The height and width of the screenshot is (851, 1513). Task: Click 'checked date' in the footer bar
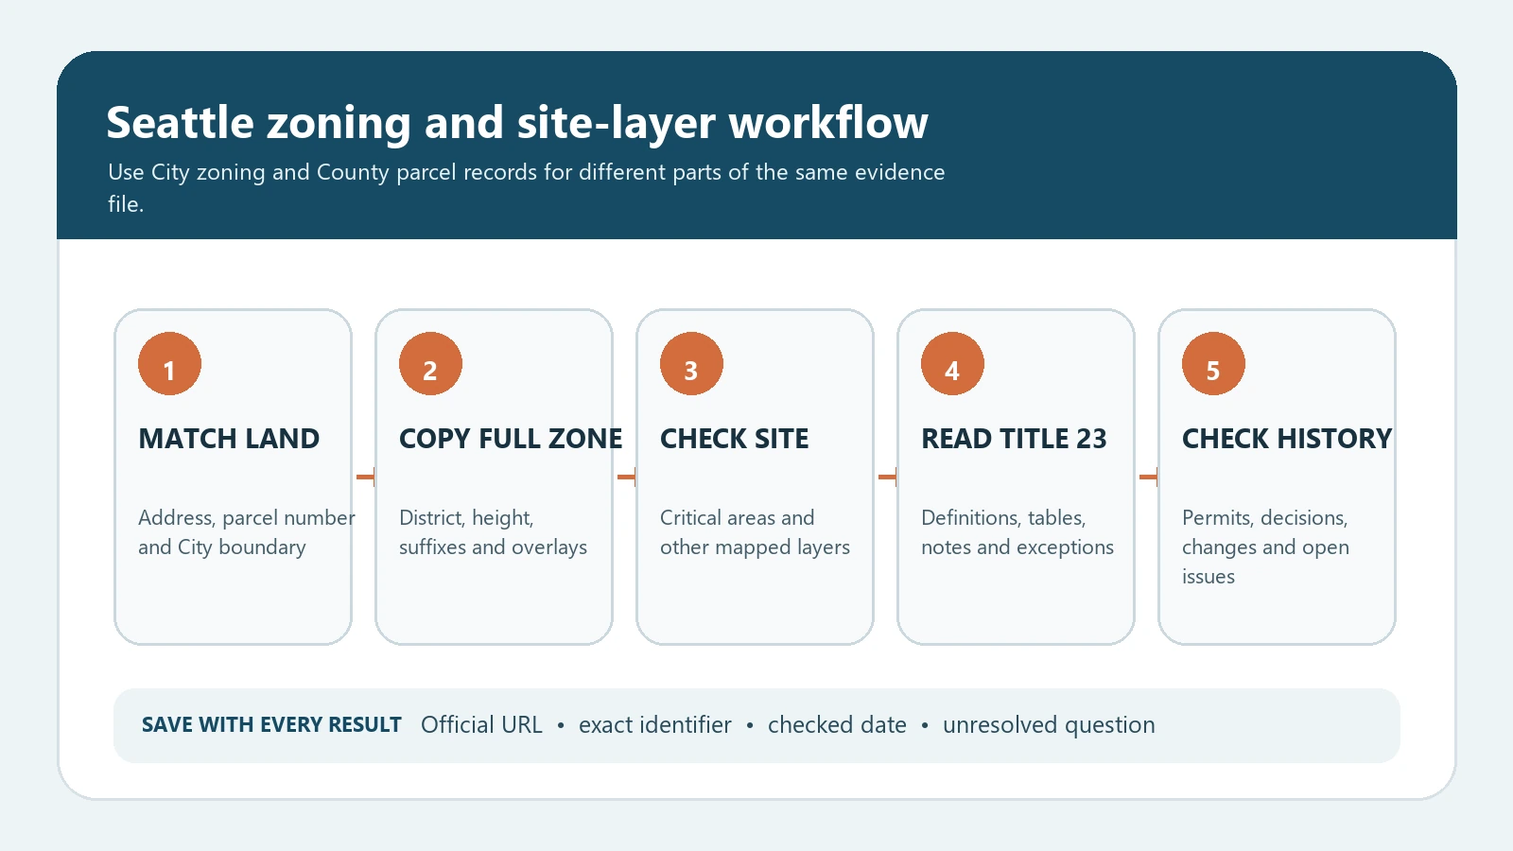click(837, 725)
